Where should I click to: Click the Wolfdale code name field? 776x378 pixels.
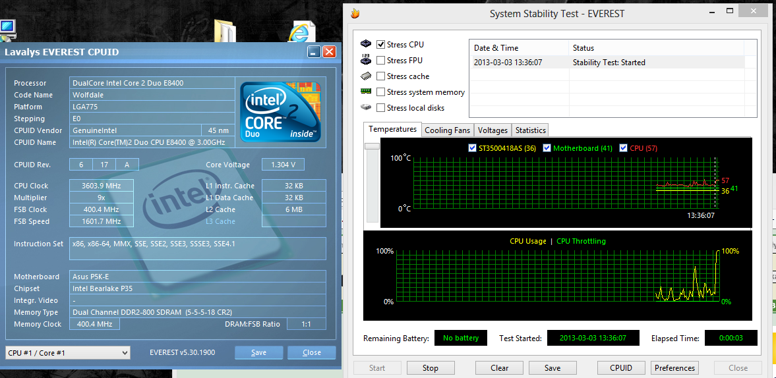click(152, 95)
